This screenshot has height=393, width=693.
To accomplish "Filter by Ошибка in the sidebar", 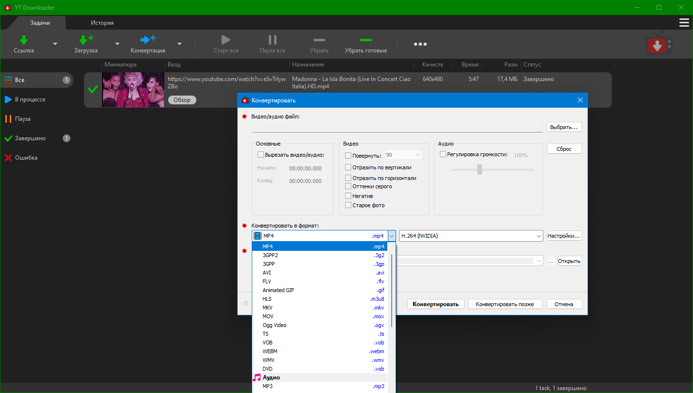I will click(x=26, y=158).
